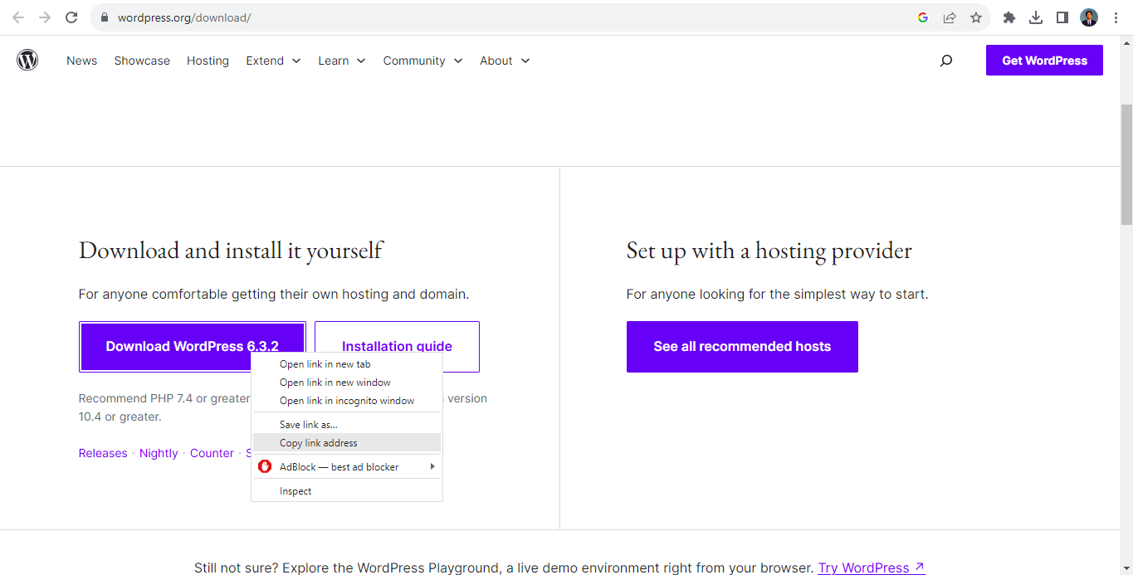1133x575 pixels.
Task: Click the WordPress logo icon
Action: (27, 60)
